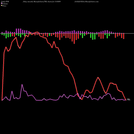Click the '(3day smooth) MunafaSutra(TM) charts' heading
134x134 pixels.
pyautogui.click(x=42, y=2)
